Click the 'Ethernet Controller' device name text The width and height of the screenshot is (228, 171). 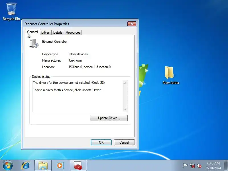tap(54, 42)
